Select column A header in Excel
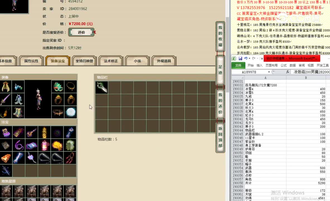This screenshot has height=201, width=330. tap(265, 78)
